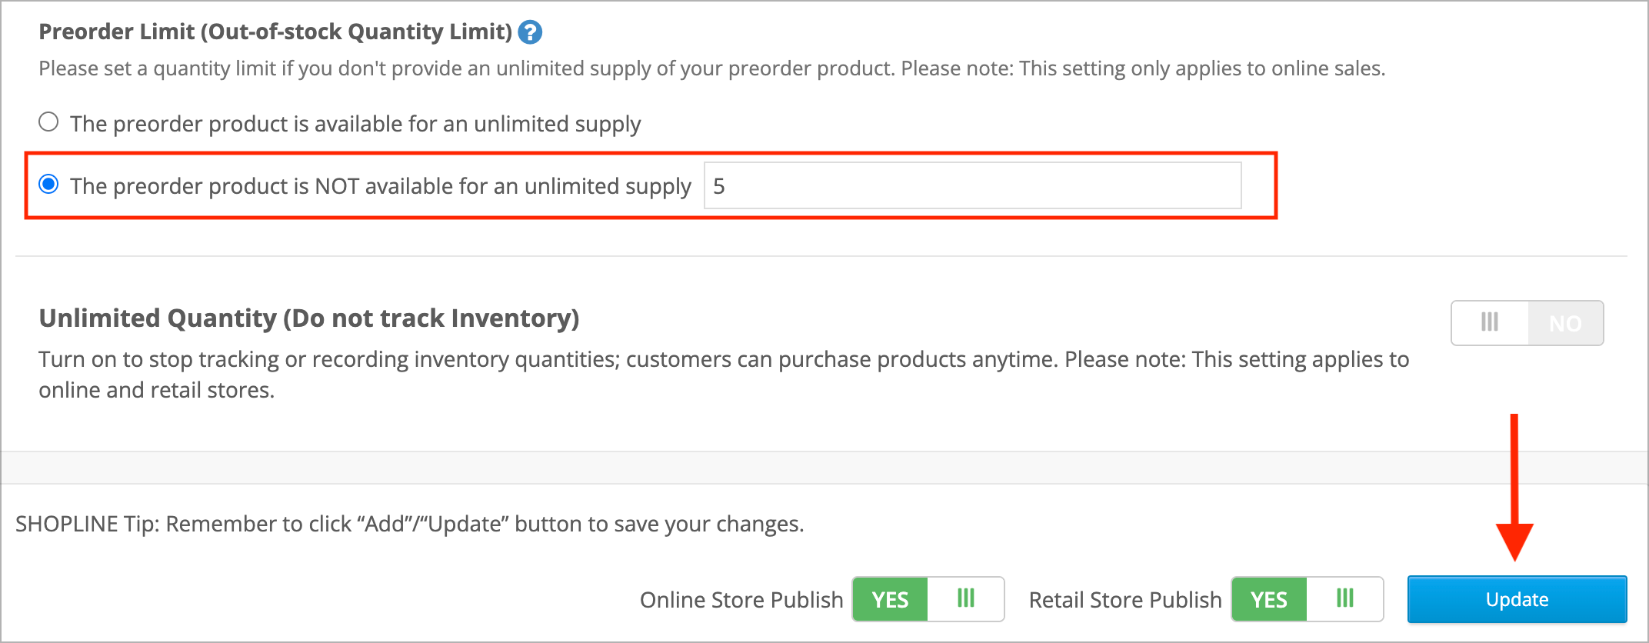
Task: Toggle Online Store Publish switch
Action: coord(928,599)
